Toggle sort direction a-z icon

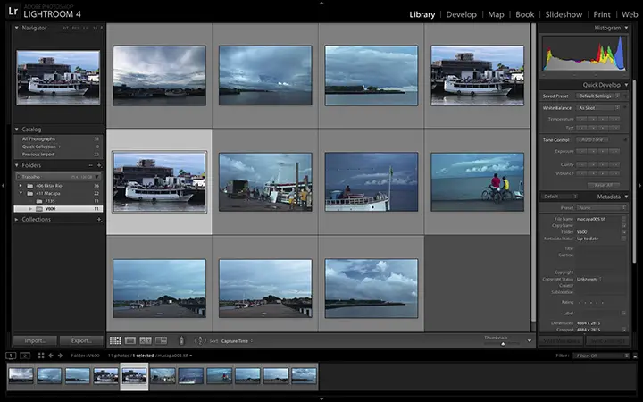tap(199, 340)
